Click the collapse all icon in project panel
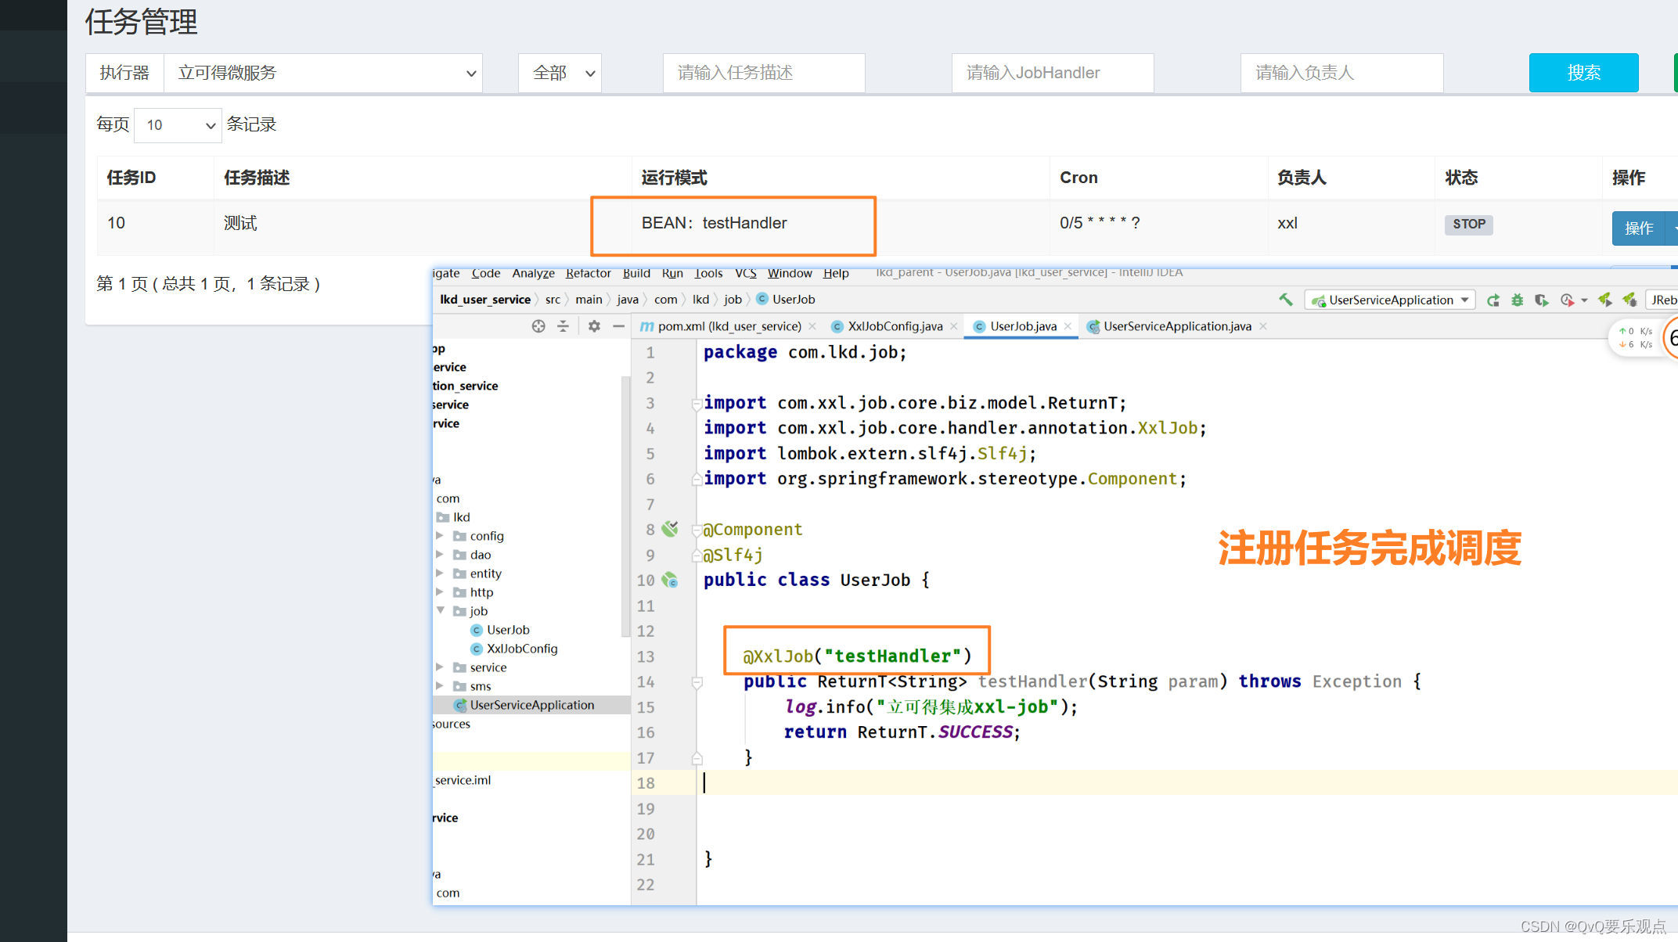The width and height of the screenshot is (1678, 942). click(x=563, y=326)
